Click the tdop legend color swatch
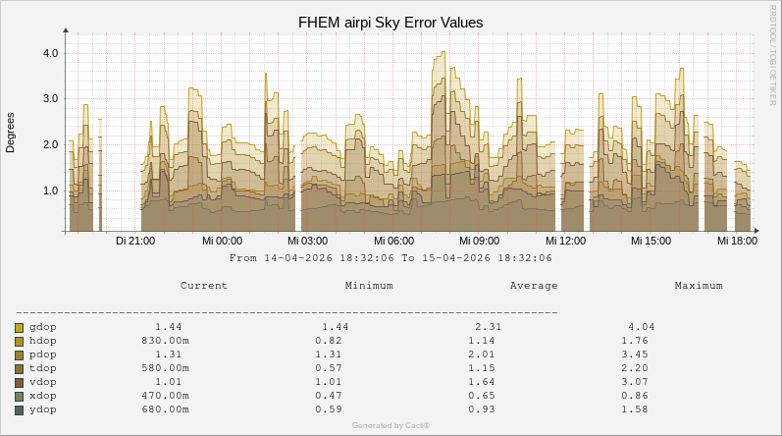 [20, 368]
